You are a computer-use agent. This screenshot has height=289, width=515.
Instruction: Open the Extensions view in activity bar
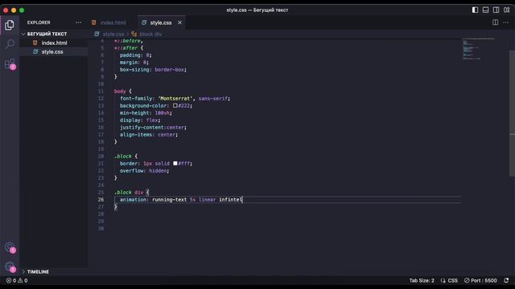pos(10,63)
